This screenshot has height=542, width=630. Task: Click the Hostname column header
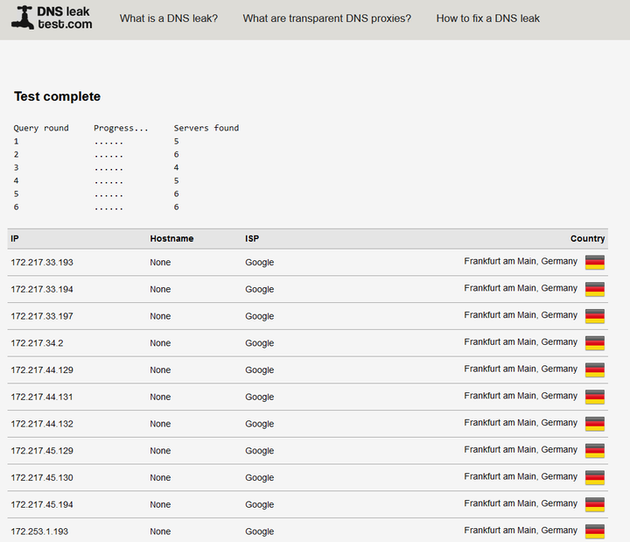click(171, 238)
